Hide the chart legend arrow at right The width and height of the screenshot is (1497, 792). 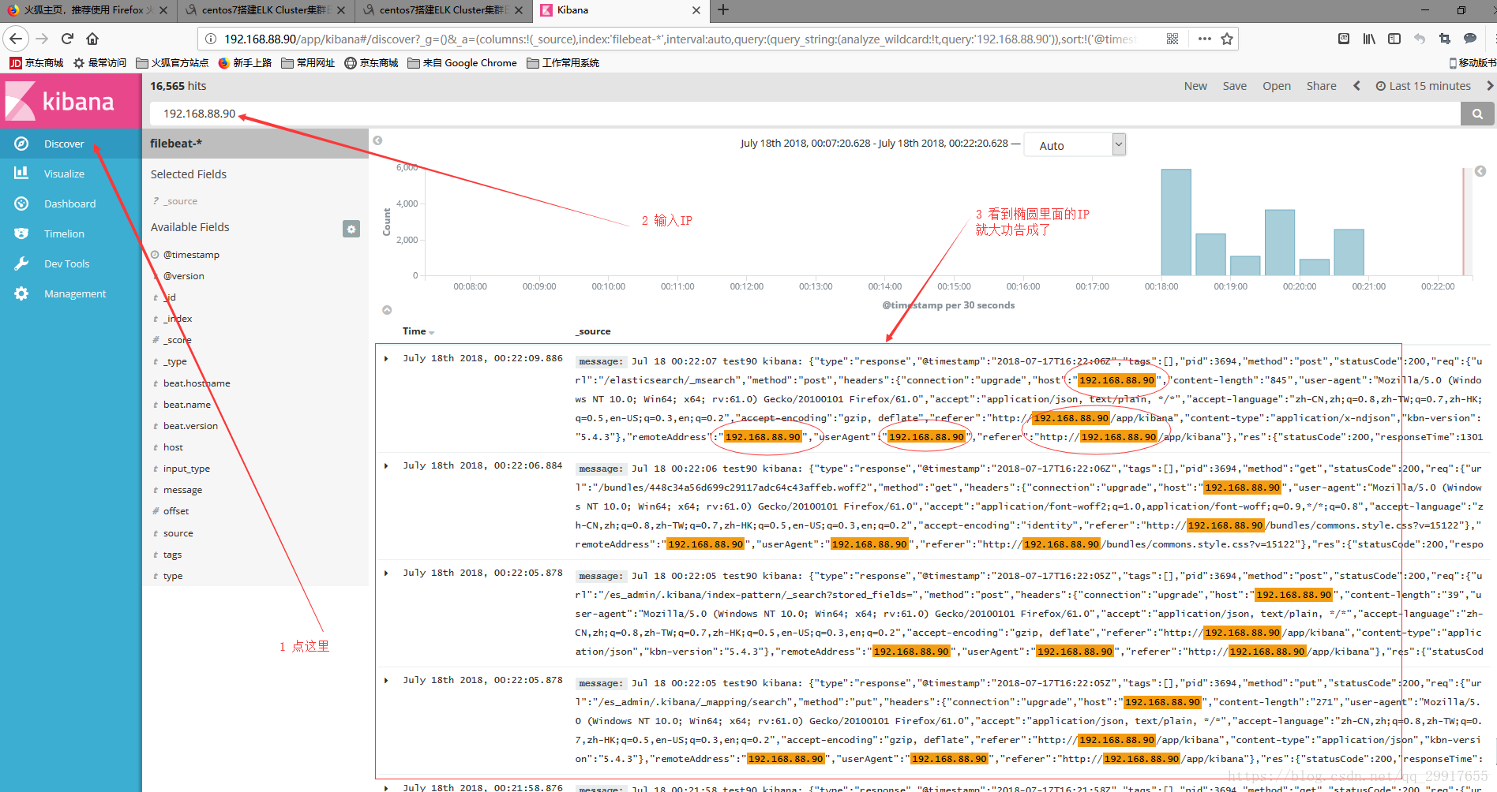[x=1480, y=171]
